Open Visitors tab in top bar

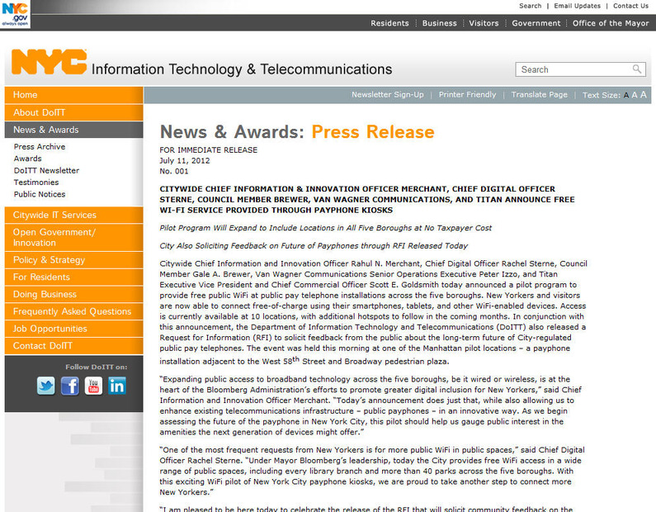[x=484, y=23]
